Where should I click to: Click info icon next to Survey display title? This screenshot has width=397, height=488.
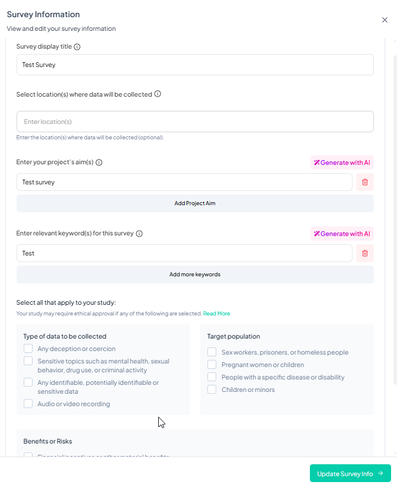[77, 47]
